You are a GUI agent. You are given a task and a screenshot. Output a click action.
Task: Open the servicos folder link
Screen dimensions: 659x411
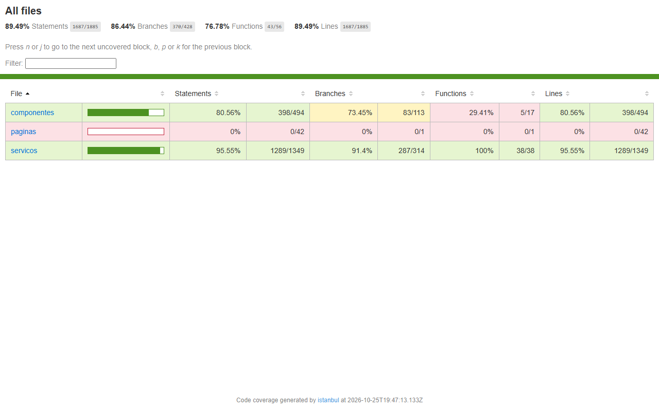pos(24,151)
